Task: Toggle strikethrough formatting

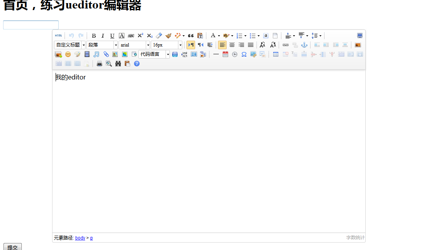Action: coord(131,36)
